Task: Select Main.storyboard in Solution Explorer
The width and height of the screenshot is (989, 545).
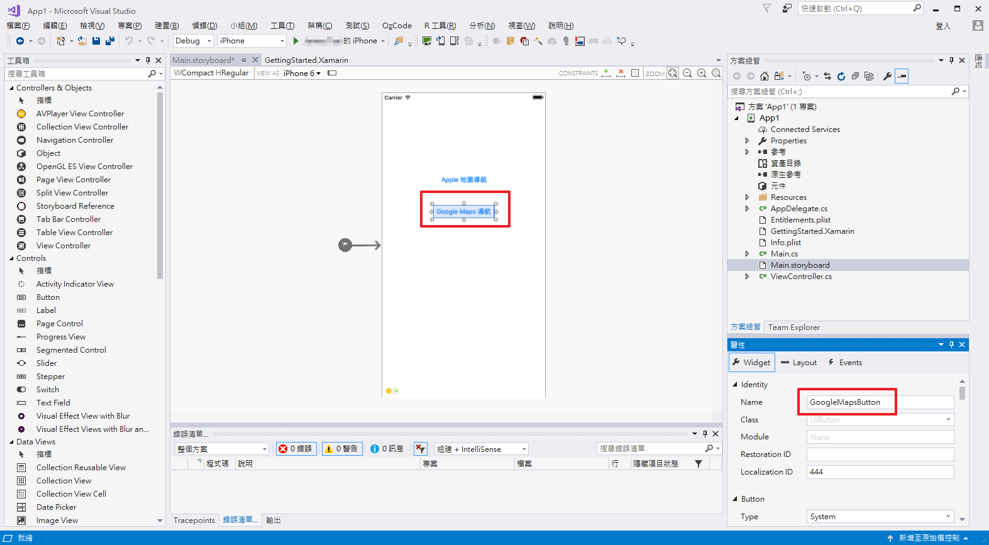Action: (x=800, y=265)
